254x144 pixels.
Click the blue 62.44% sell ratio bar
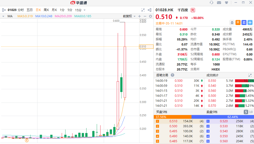point(223,117)
